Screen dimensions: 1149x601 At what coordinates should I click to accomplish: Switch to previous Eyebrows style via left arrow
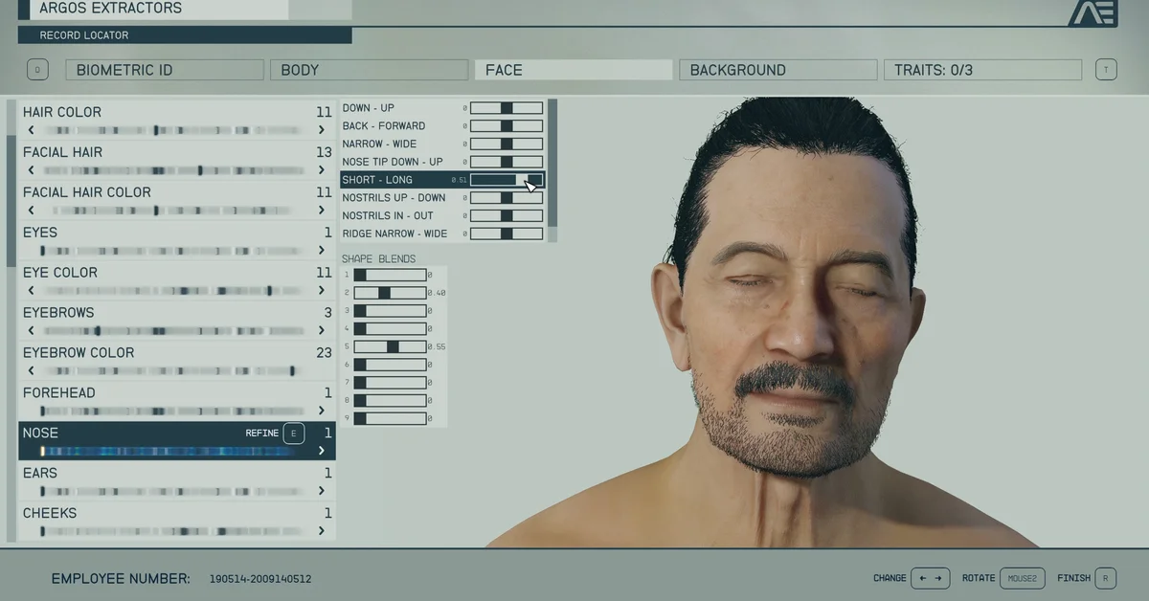point(32,331)
